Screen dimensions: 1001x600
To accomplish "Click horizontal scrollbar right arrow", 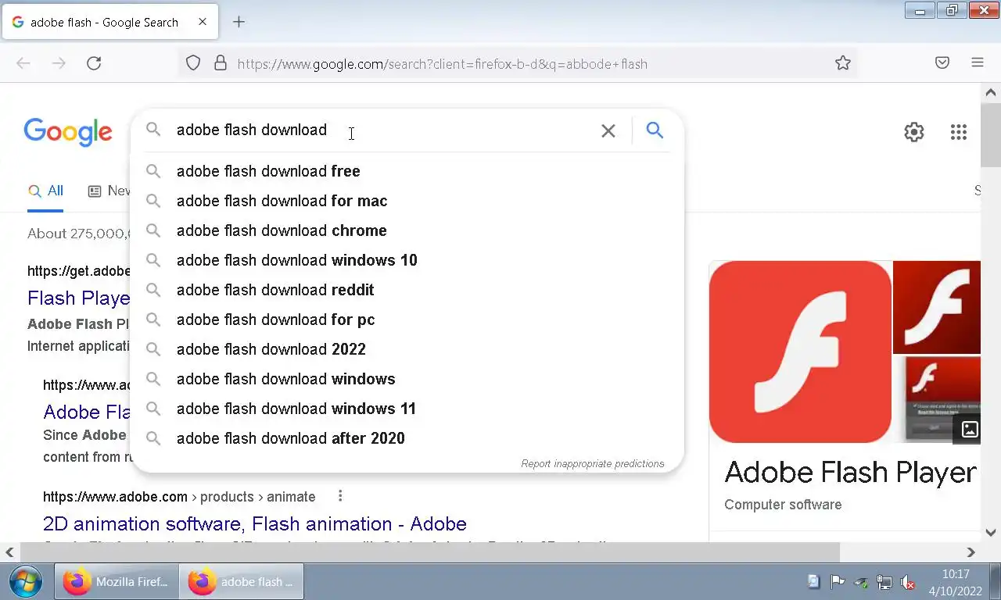I will coord(971,552).
